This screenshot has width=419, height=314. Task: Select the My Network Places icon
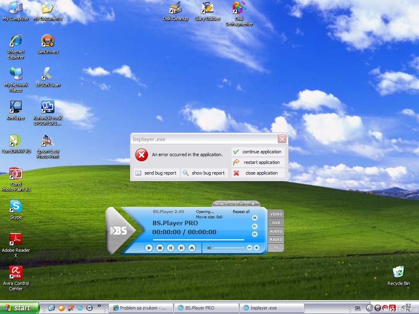click(x=16, y=80)
